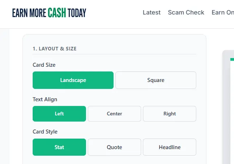The width and height of the screenshot is (234, 164).
Task: Click the Layout & Size section heading
Action: 54,49
